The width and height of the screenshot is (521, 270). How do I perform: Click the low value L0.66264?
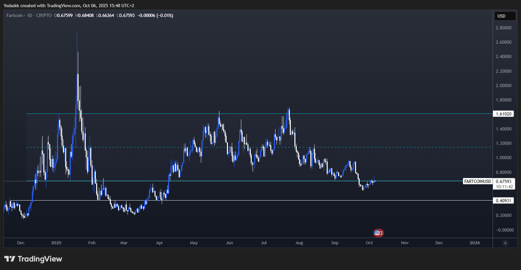click(x=105, y=15)
